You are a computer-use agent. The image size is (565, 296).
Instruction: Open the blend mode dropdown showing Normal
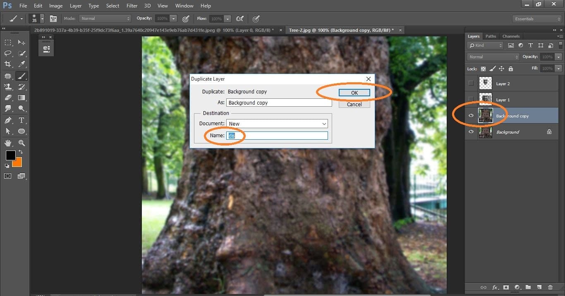point(492,56)
